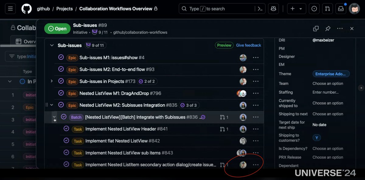Viewport: 365px width, 180px height.
Task: Open Shipping to next dropdown
Action: 328,114
